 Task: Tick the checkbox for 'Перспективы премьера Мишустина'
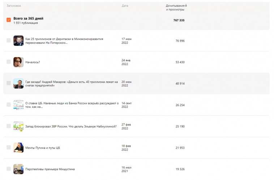[9, 169]
